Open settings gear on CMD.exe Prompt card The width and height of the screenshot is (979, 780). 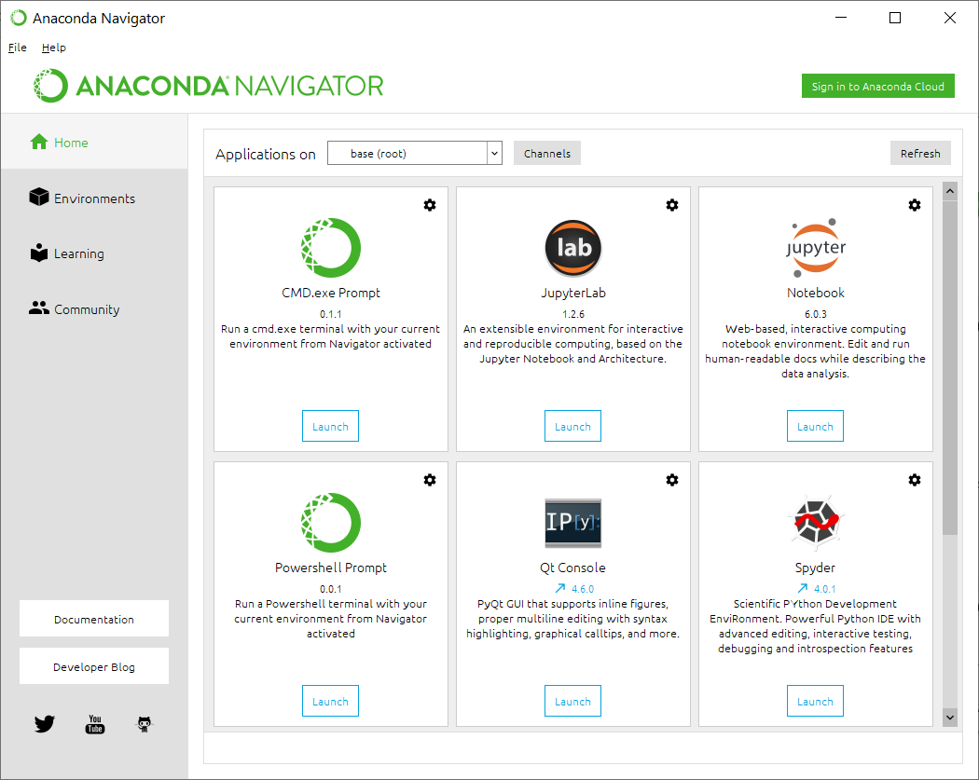[430, 205]
